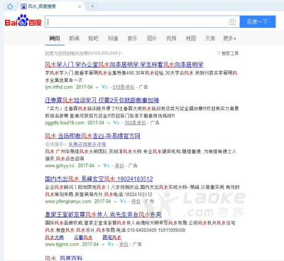Open the 风水学入门 学办公室风水 result title
Screen dimensions: 284x261
pos(124,65)
